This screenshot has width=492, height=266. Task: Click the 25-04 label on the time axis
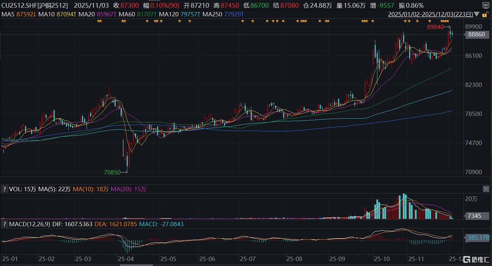pyautogui.click(x=126, y=259)
